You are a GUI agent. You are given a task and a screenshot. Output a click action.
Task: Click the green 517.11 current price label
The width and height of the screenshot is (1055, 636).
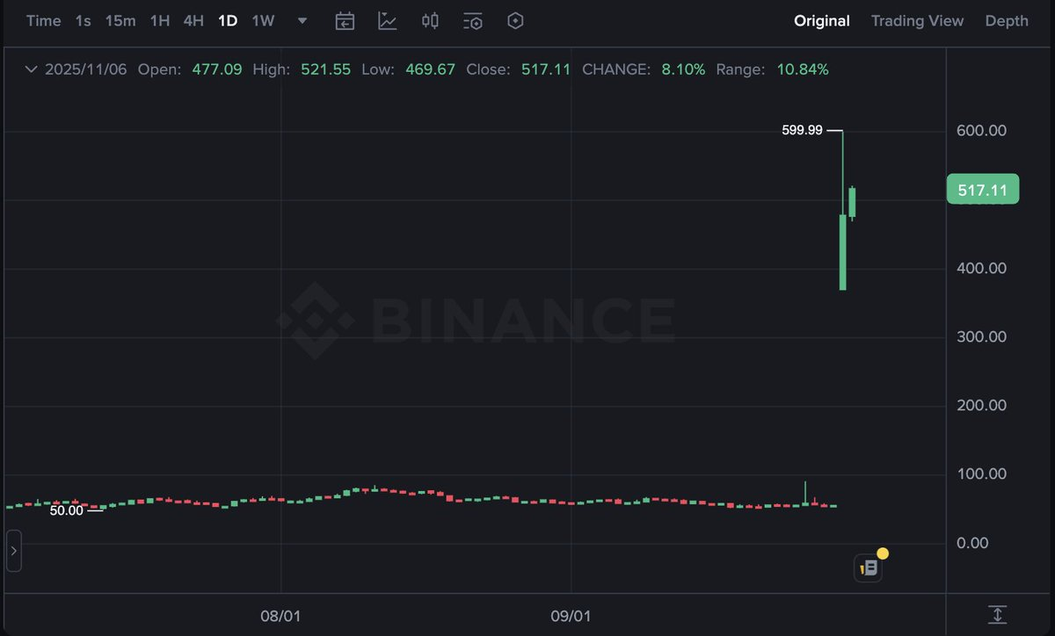[x=982, y=190]
